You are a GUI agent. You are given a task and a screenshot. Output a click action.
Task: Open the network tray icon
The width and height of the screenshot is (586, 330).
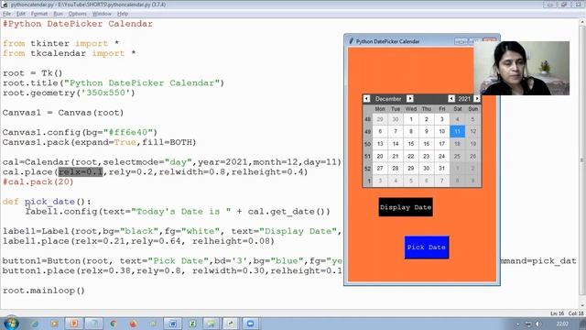click(x=528, y=324)
